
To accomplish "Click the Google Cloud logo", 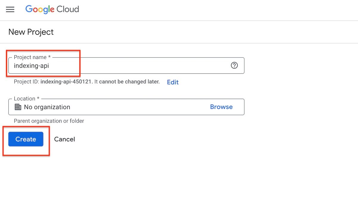I will 52,10.
